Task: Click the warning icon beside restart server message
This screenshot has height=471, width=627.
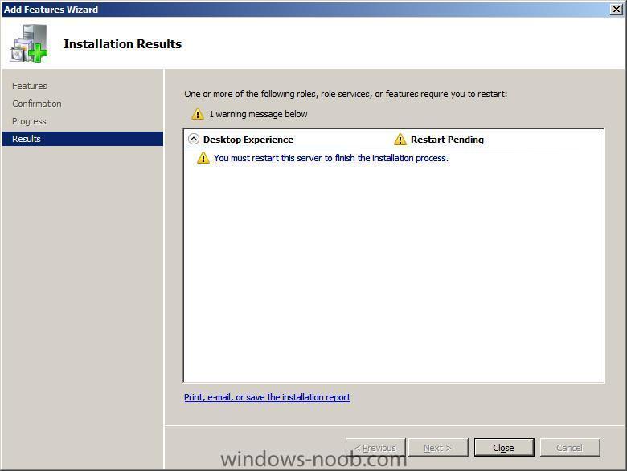Action: (x=203, y=158)
